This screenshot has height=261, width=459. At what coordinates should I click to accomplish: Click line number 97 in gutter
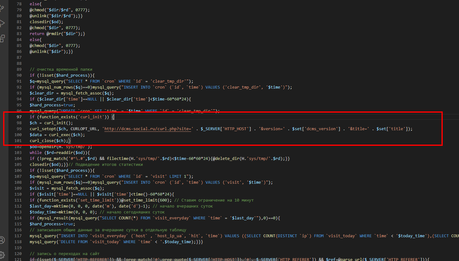(x=19, y=117)
